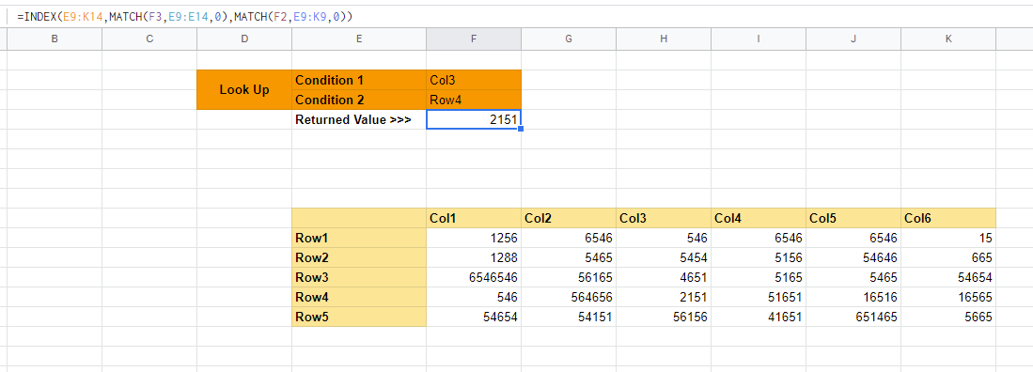
Task: Select column H header
Action: click(x=664, y=39)
